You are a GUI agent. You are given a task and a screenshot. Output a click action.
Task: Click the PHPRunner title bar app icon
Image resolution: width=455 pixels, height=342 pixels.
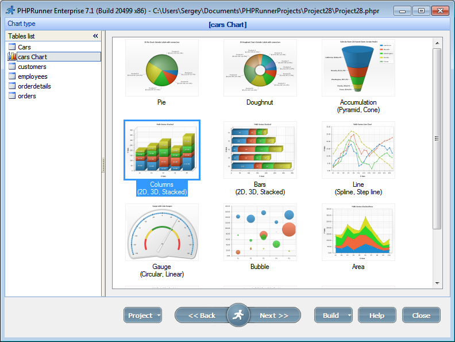pyautogui.click(x=10, y=10)
